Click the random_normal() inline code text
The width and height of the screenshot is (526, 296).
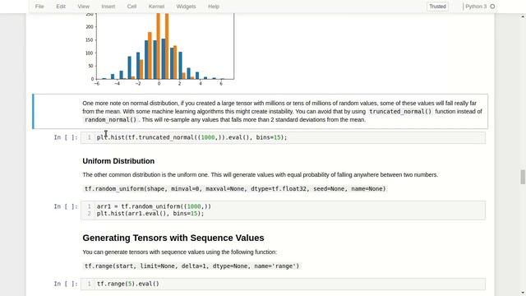[x=110, y=120]
